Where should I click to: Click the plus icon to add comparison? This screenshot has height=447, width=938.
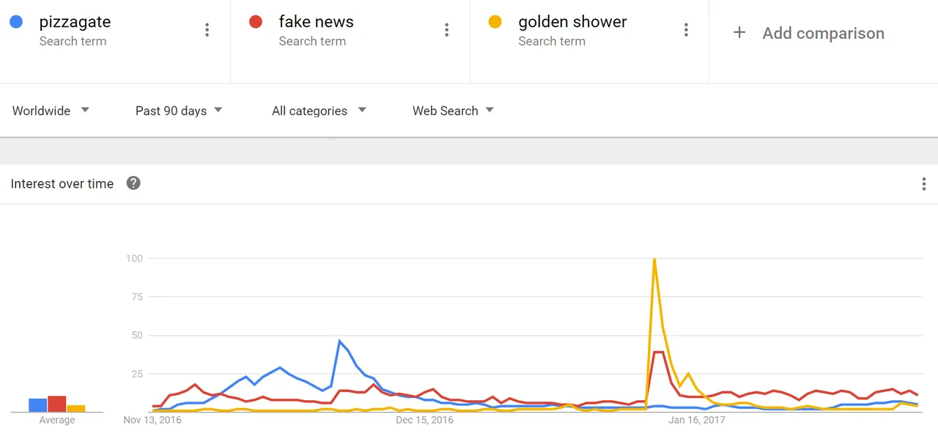pyautogui.click(x=739, y=32)
